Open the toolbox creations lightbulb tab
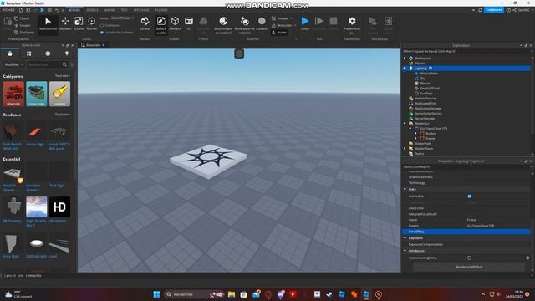This screenshot has height=301, width=535. pos(67,54)
